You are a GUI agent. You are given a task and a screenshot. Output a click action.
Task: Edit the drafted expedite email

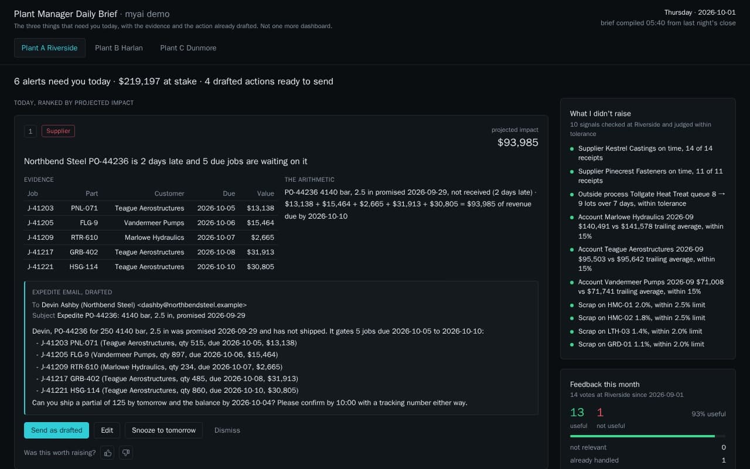[107, 430]
